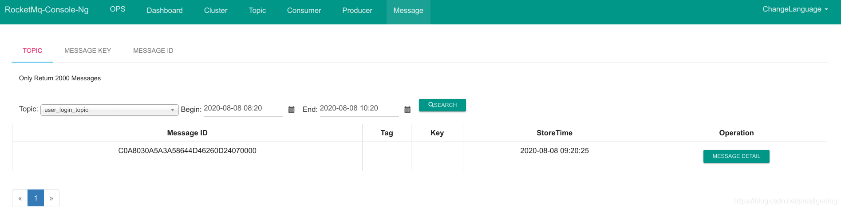
Task: Navigate to the Cluster page
Action: (x=216, y=11)
